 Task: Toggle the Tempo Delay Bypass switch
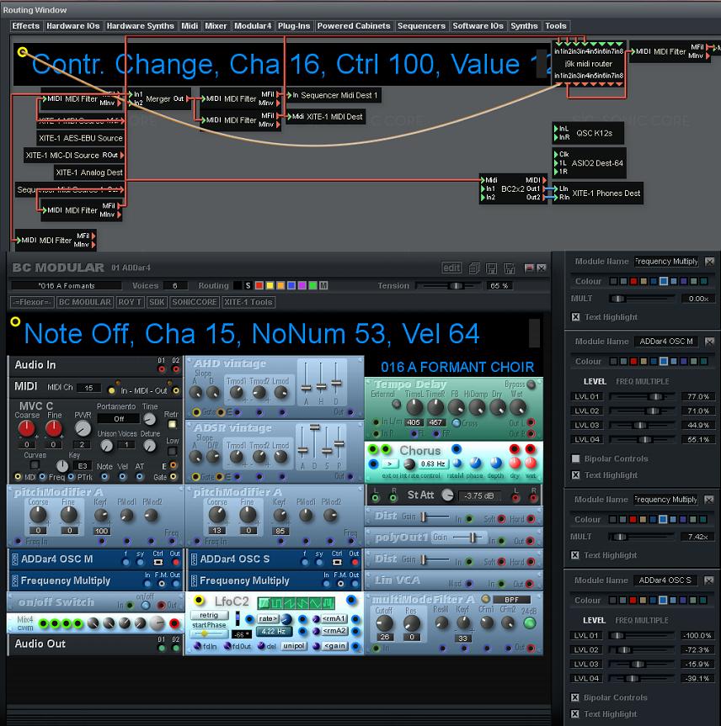tap(531, 384)
